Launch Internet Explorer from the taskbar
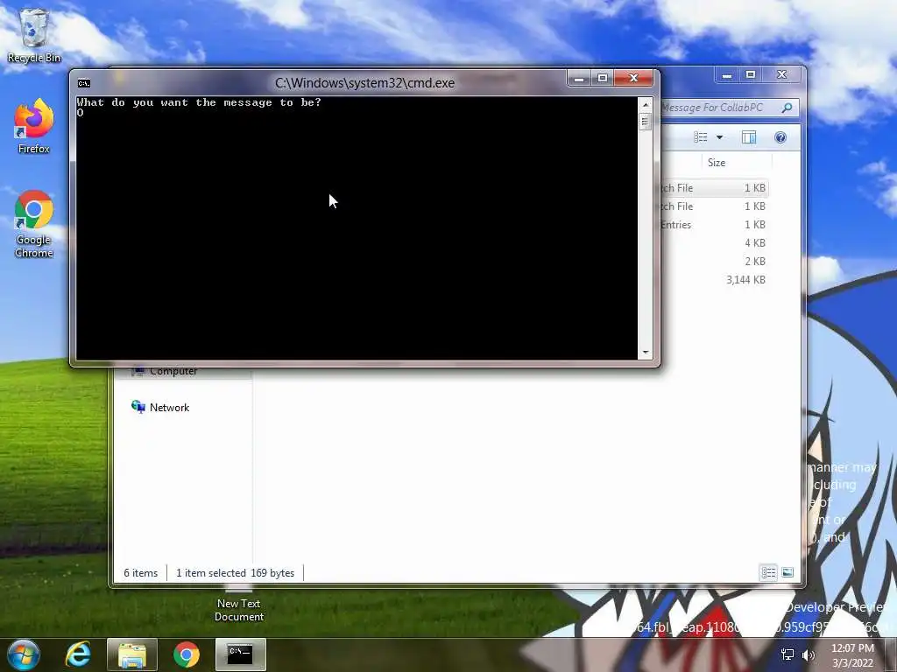Viewport: 897px width, 672px height. pos(78,654)
